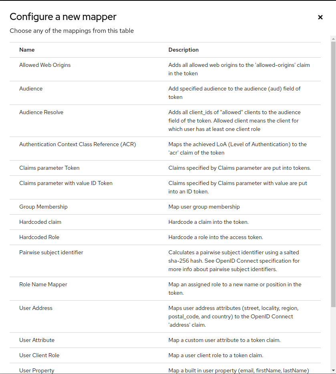The width and height of the screenshot is (336, 374).
Task: Close the Configure a new mapper dialog
Action: [x=320, y=17]
